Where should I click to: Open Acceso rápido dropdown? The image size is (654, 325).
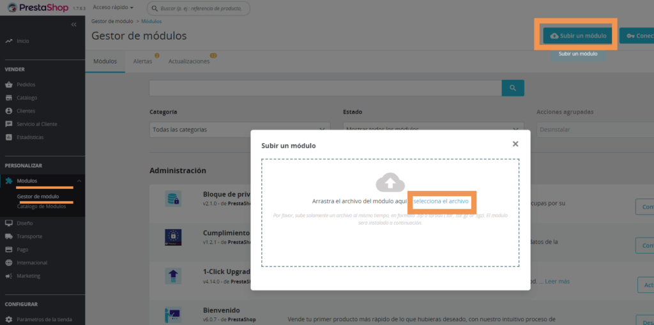click(x=113, y=8)
